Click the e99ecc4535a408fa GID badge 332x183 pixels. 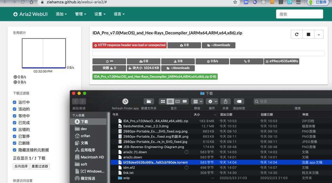[x=282, y=61]
